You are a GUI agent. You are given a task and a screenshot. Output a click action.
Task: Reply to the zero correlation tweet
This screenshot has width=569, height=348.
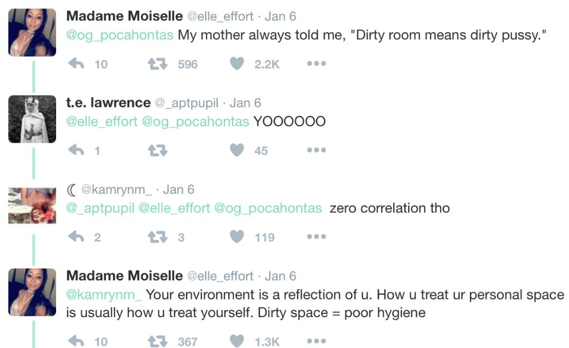[x=76, y=237]
